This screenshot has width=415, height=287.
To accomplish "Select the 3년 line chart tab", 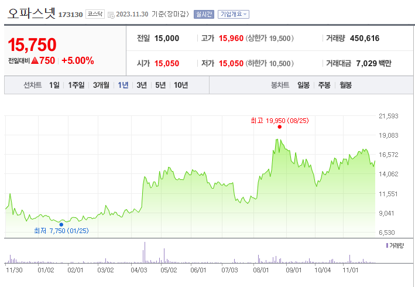I will point(142,85).
